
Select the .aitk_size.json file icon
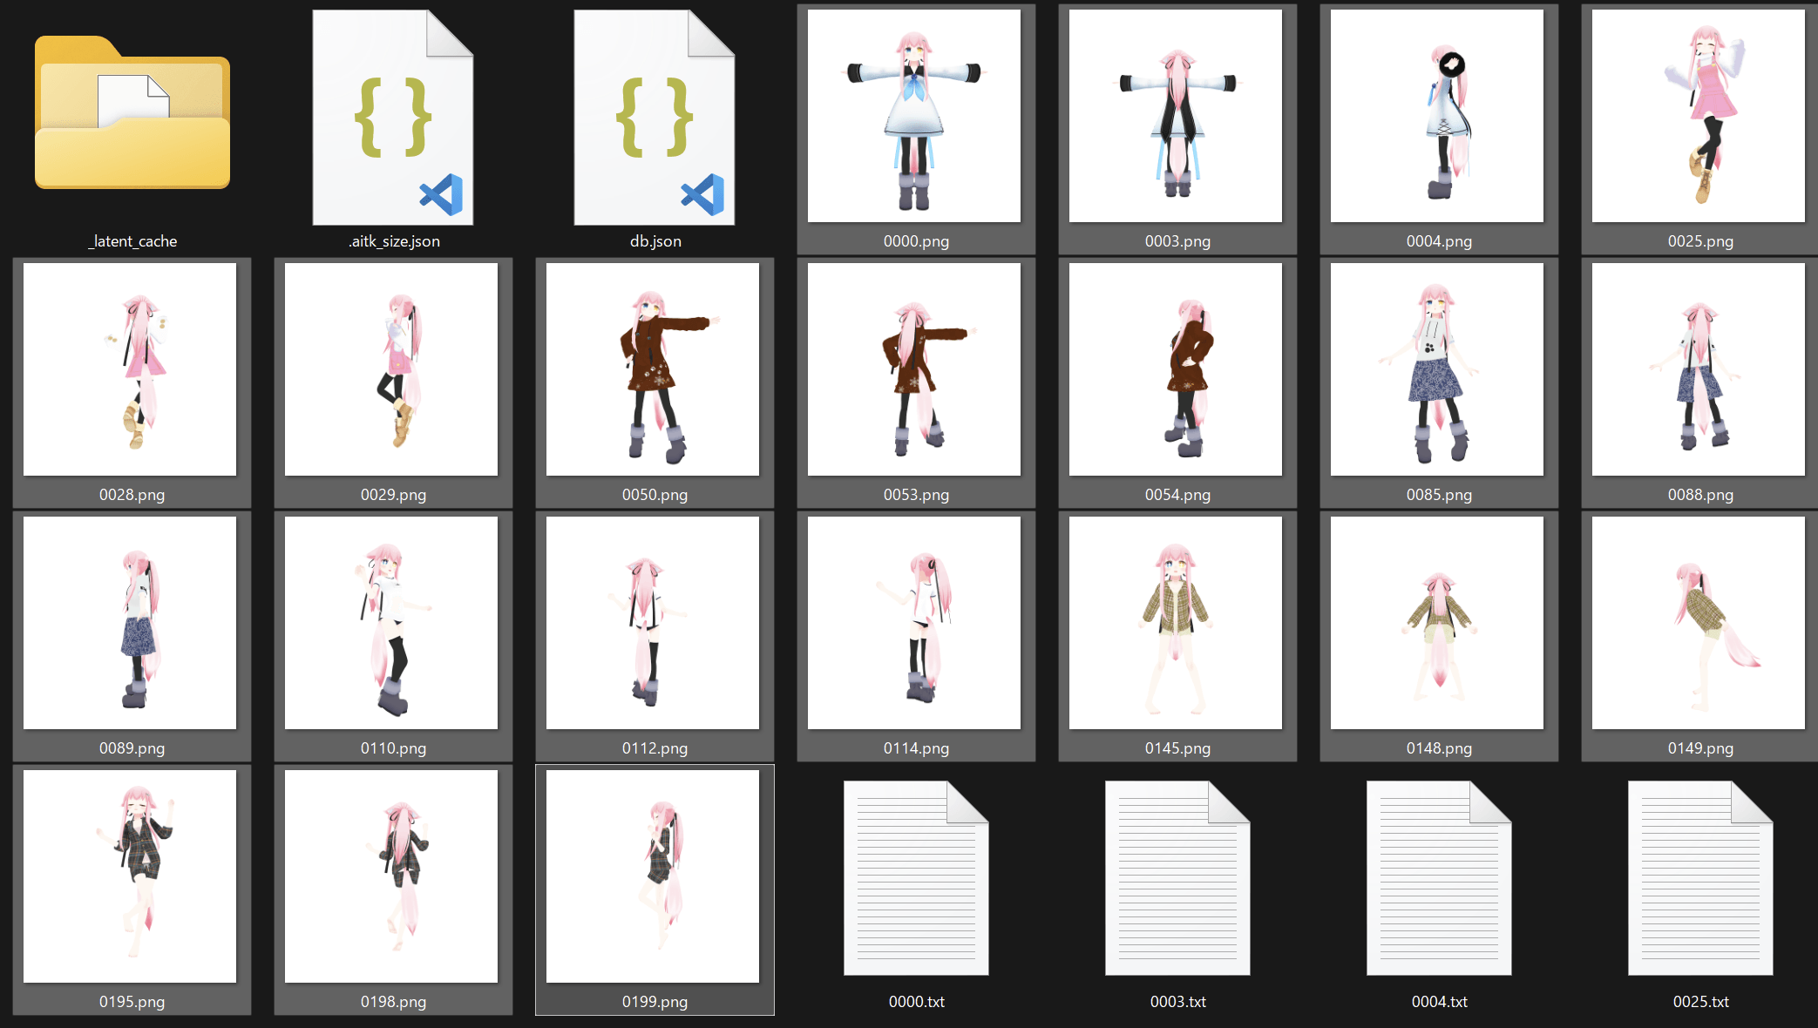tap(393, 118)
